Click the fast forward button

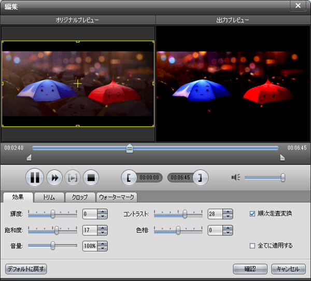point(54,178)
